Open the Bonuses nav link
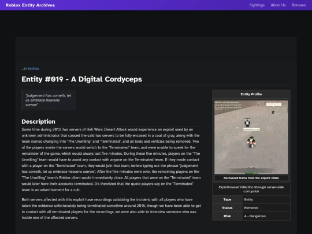The height and width of the screenshot is (234, 312). [299, 5]
